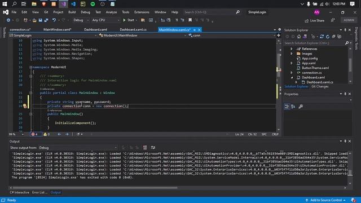This screenshot has width=361, height=203.
Task: Click Show All Files icon in Solution Explorer
Action: click(340, 37)
